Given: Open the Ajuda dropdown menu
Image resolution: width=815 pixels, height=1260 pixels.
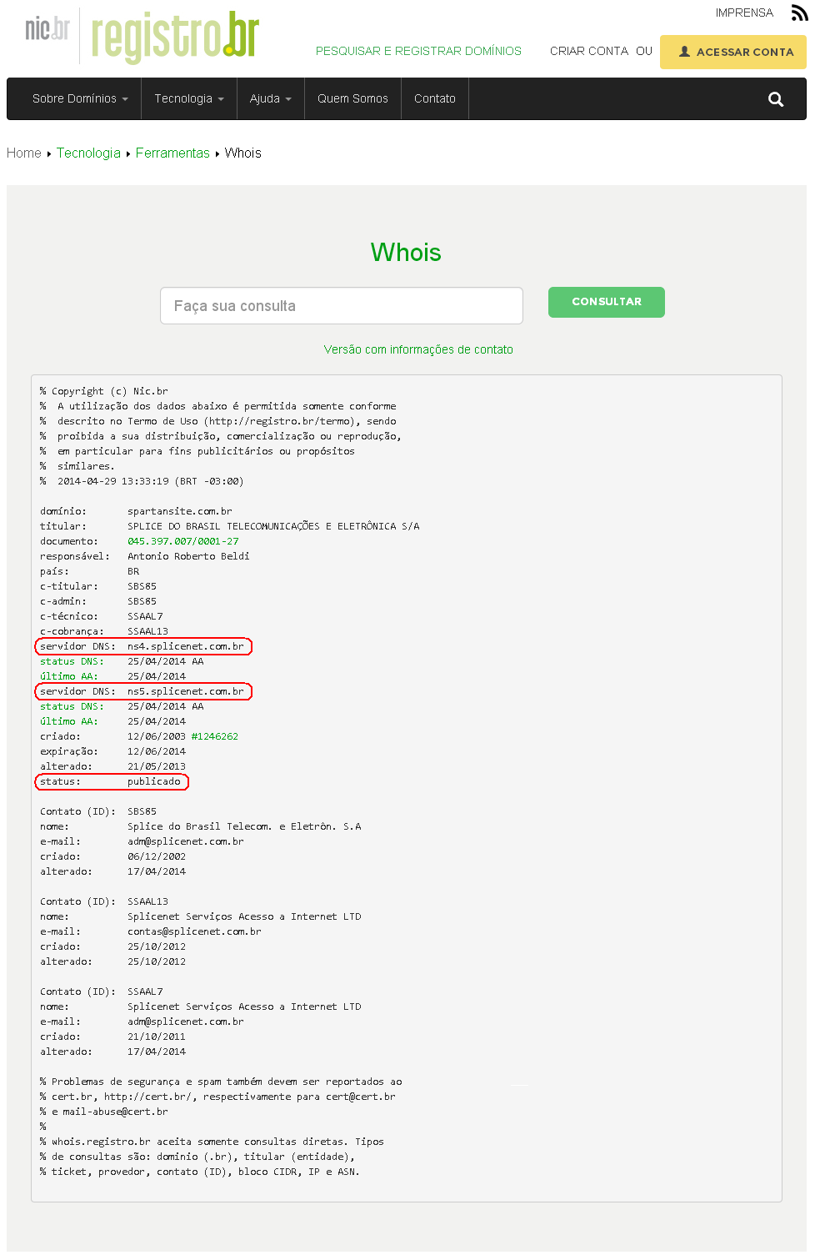Looking at the screenshot, I should click(271, 98).
